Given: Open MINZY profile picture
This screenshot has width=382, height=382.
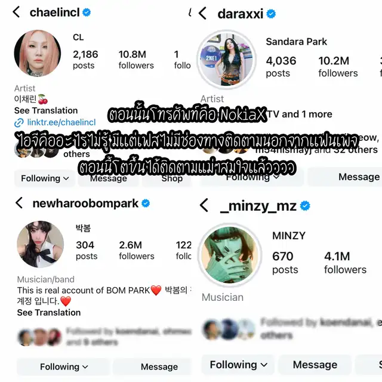Looking at the screenshot, I should tap(230, 255).
